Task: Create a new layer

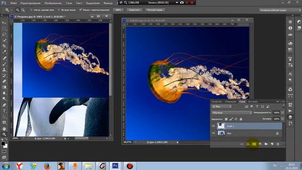Action: [x=272, y=144]
